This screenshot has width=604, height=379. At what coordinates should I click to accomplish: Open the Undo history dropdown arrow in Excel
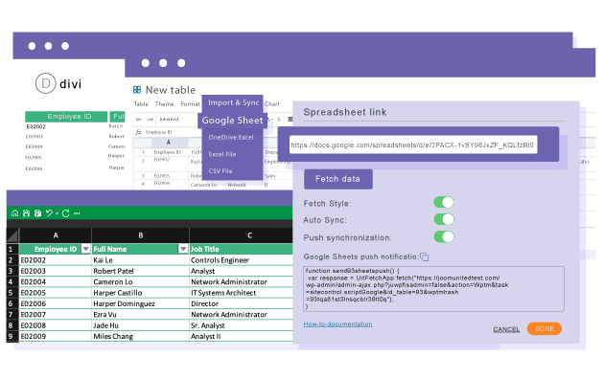pos(57,213)
